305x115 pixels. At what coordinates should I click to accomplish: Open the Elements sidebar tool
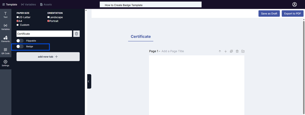[5, 39]
